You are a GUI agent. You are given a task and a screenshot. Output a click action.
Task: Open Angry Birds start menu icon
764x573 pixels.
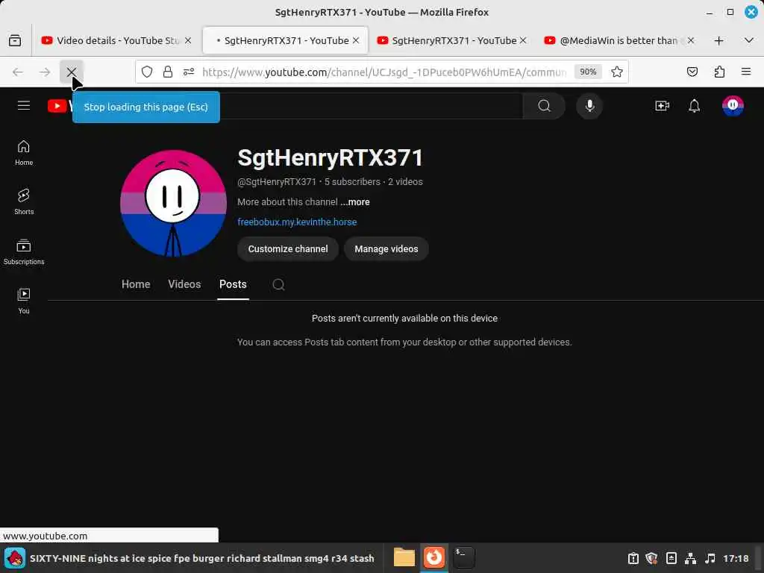point(15,558)
